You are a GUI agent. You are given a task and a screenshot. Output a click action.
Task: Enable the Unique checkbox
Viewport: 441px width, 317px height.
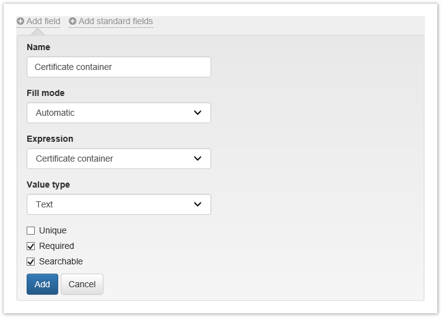pyautogui.click(x=31, y=230)
